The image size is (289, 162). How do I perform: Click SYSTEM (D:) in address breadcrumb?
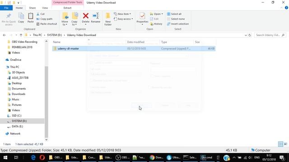(x=54, y=35)
